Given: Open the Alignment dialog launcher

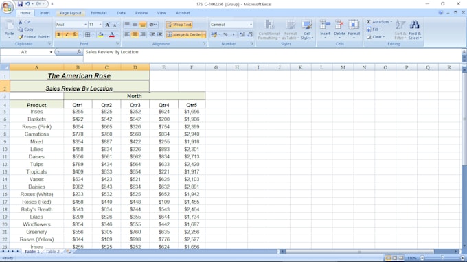Looking at the screenshot, I should pyautogui.click(x=205, y=44).
